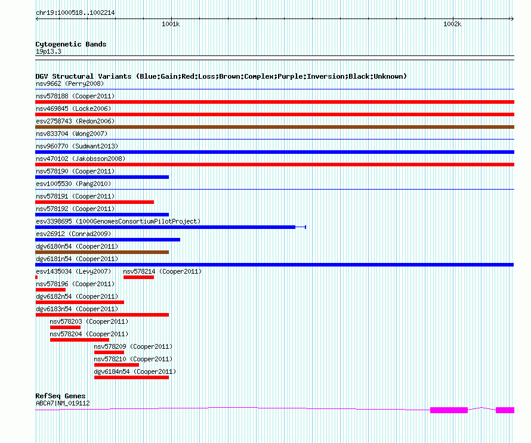This screenshot has height=443, width=531.
Task: Click the red bar of nsv578214
Action: [x=138, y=277]
